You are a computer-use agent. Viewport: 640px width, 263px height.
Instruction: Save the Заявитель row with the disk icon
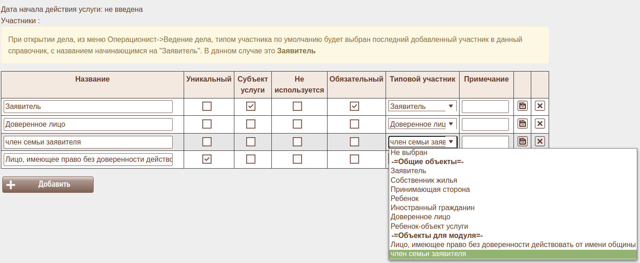click(522, 106)
